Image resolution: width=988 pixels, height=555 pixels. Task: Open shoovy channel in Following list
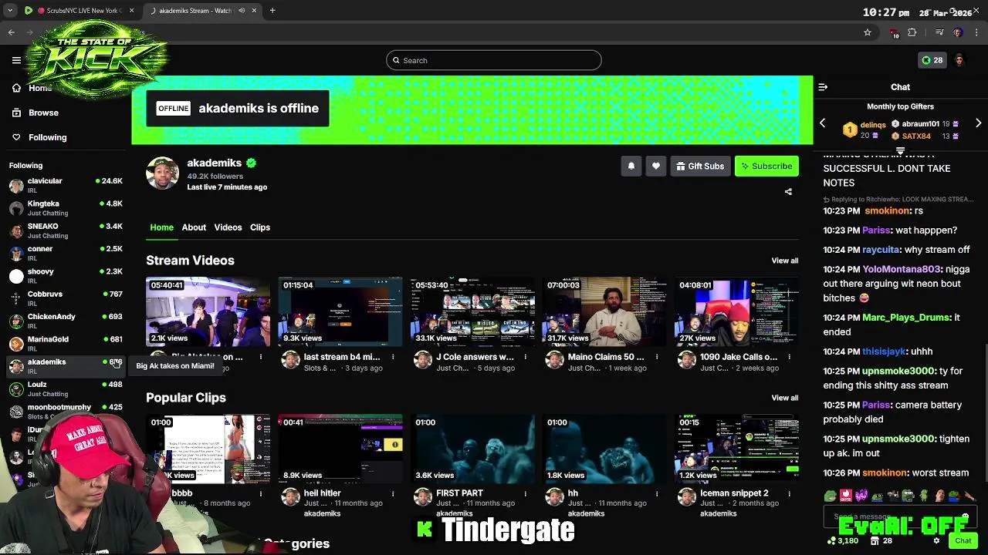(x=66, y=276)
